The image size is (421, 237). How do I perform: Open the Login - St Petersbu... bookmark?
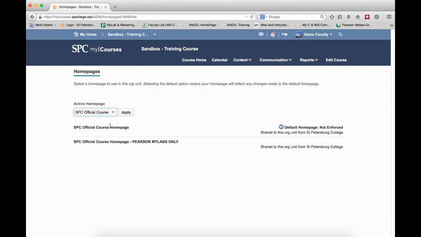coord(78,25)
